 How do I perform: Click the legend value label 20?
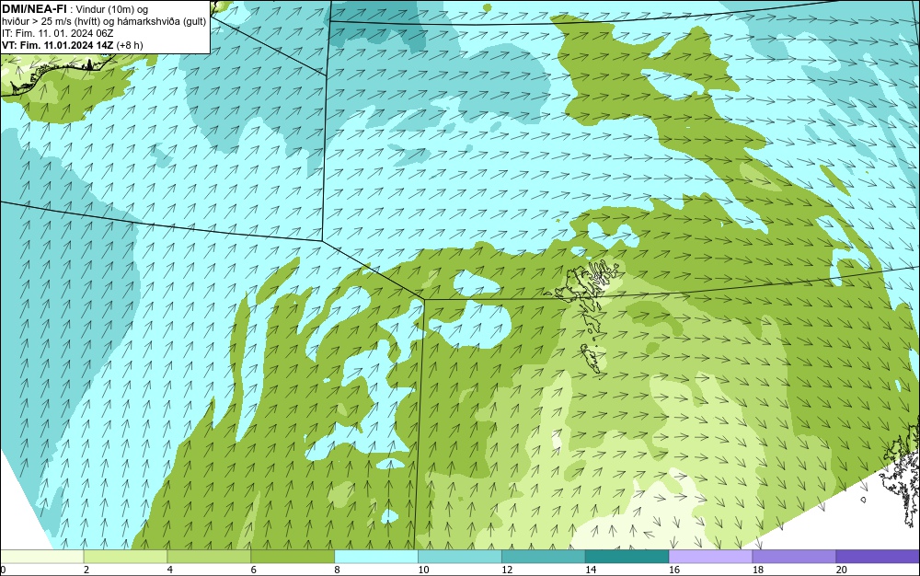841,570
